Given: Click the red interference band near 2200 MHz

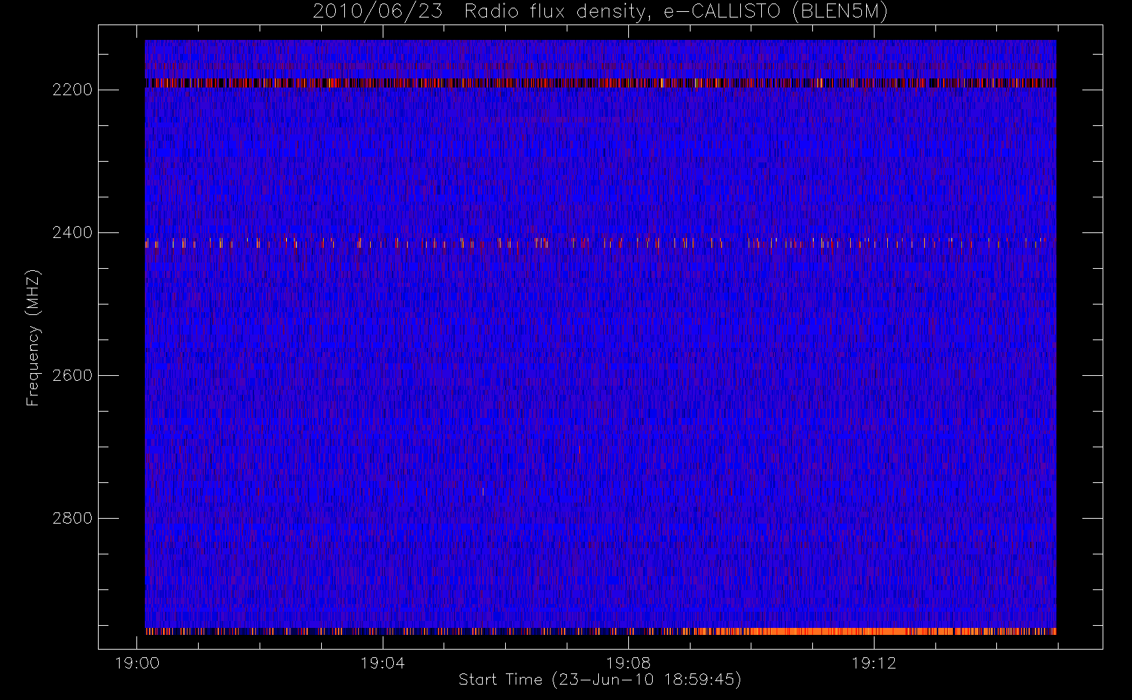Looking at the screenshot, I should [600, 83].
